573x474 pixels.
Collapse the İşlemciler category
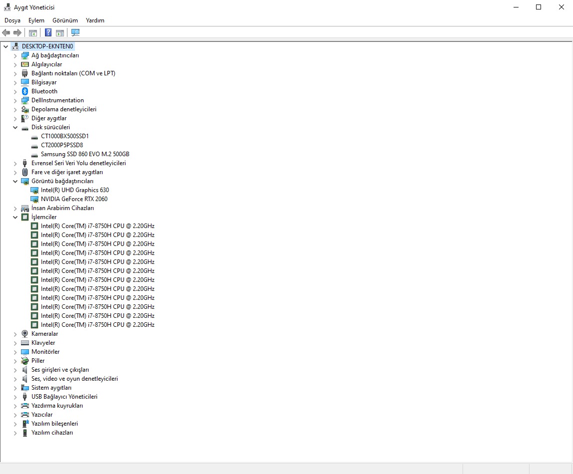coord(15,217)
